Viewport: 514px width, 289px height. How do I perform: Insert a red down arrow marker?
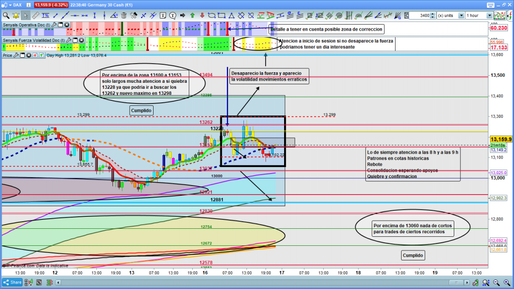tap(202, 15)
